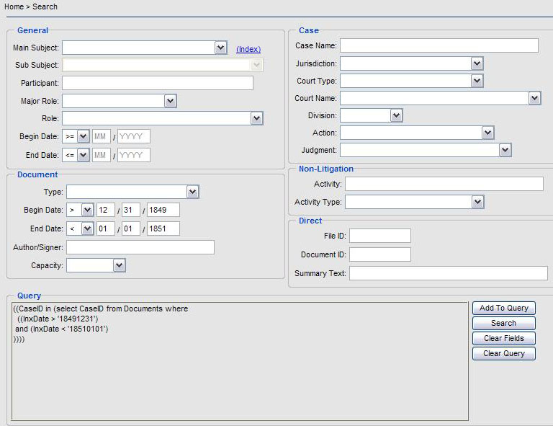Click inside the Query text area
This screenshot has height=426, width=553.
240,361
